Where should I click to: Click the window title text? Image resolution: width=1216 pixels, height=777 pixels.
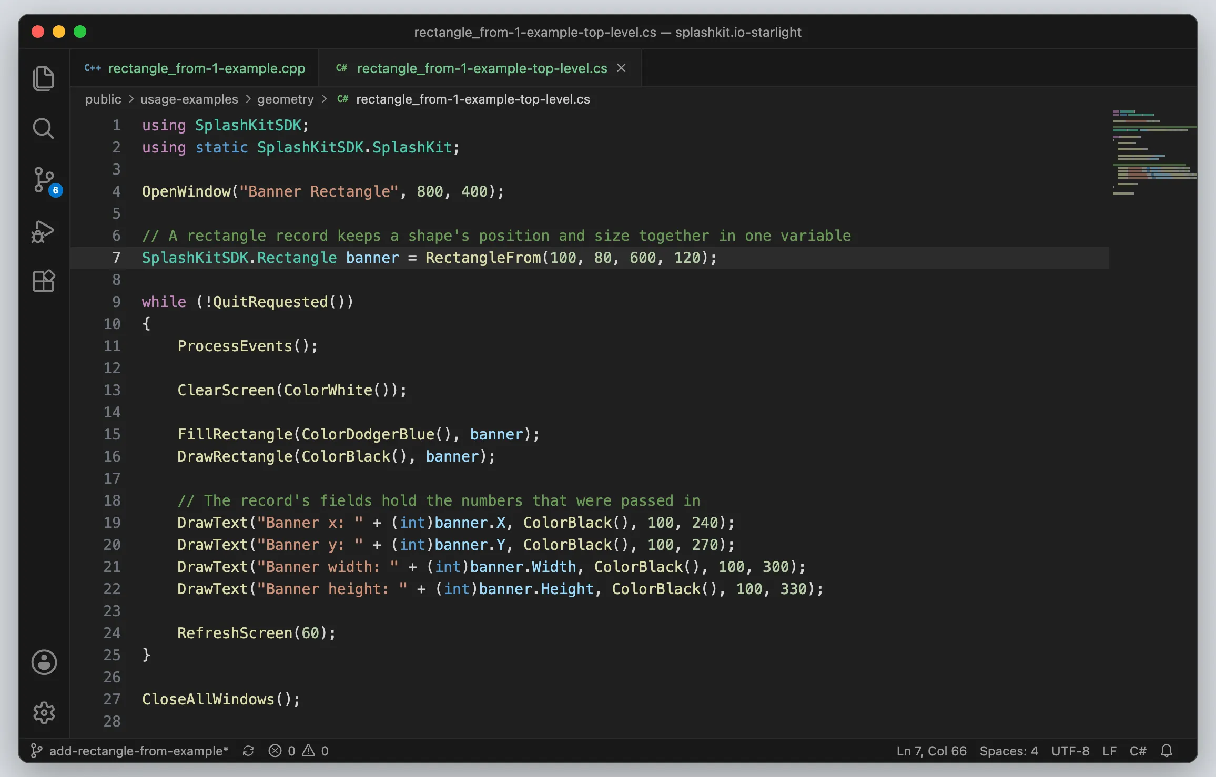(x=608, y=32)
